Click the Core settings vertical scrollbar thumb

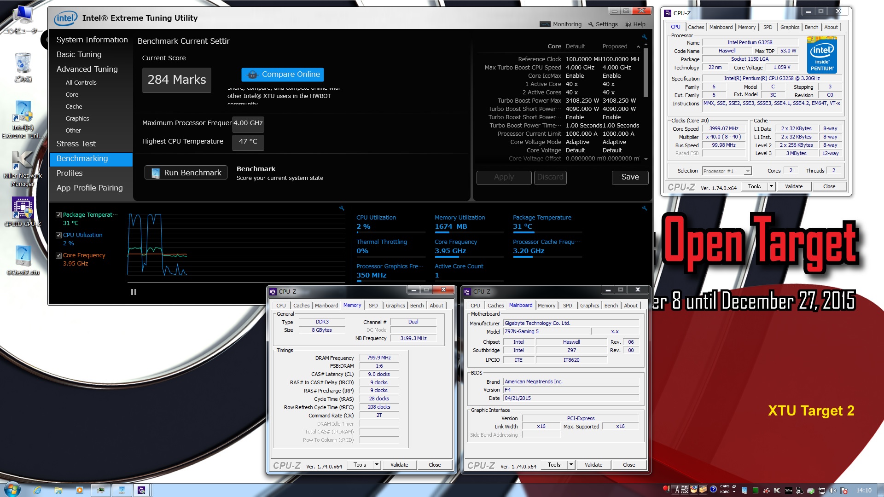(x=646, y=72)
